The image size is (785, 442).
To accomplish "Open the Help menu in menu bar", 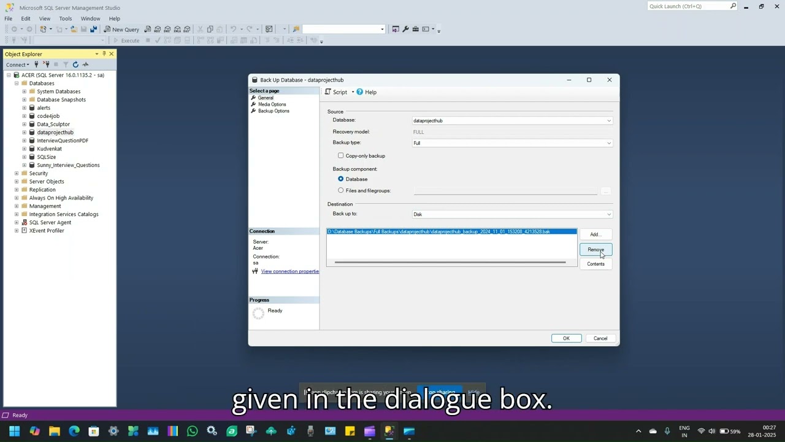I will tap(115, 18).
